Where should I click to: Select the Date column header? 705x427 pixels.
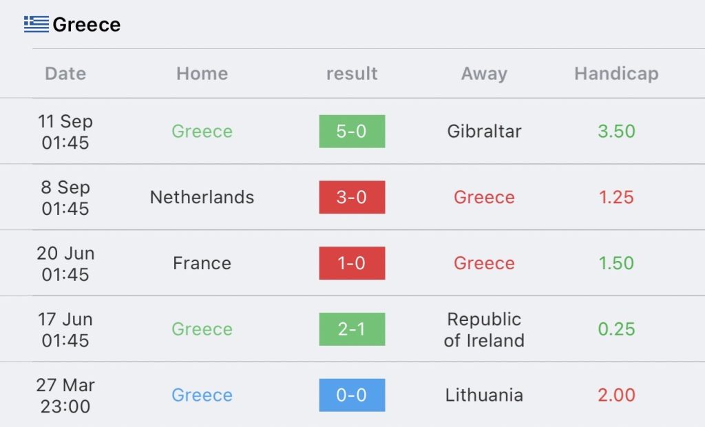coord(65,73)
